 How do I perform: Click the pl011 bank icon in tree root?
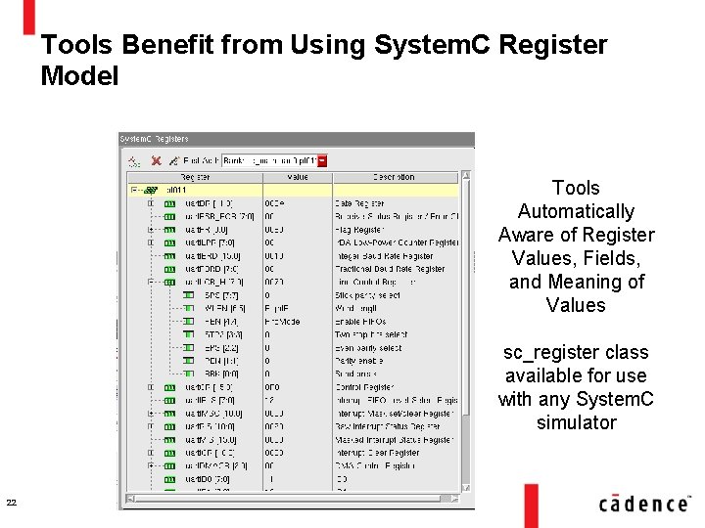pos(151,191)
